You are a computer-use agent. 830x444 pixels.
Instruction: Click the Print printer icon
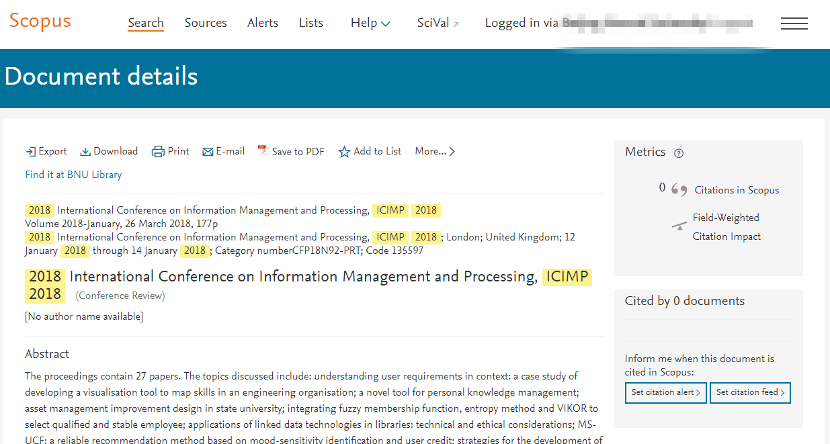(158, 152)
